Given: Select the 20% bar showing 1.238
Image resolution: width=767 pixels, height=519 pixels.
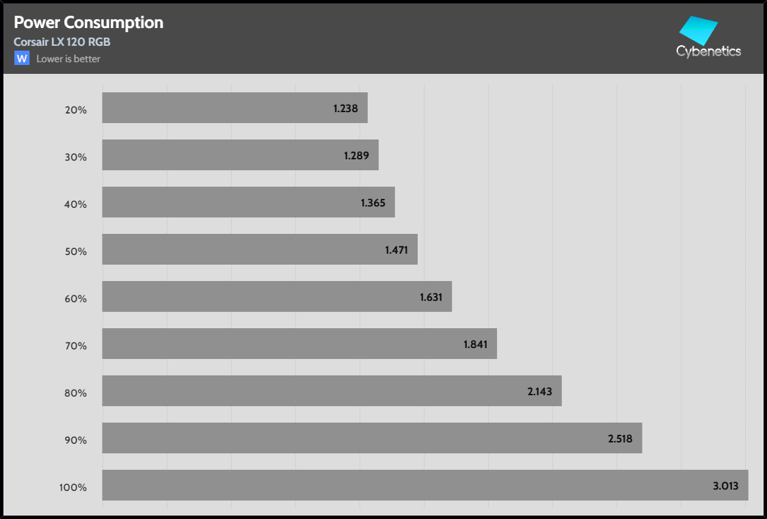Looking at the screenshot, I should [234, 108].
